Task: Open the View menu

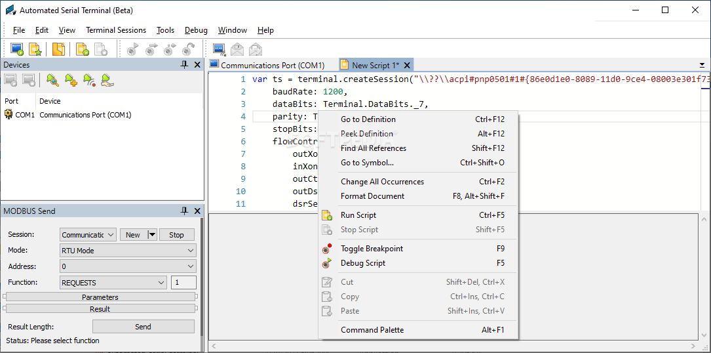Action: click(67, 30)
